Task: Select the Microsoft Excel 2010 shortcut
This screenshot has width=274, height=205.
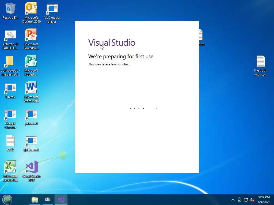Action: pyautogui.click(x=10, y=171)
